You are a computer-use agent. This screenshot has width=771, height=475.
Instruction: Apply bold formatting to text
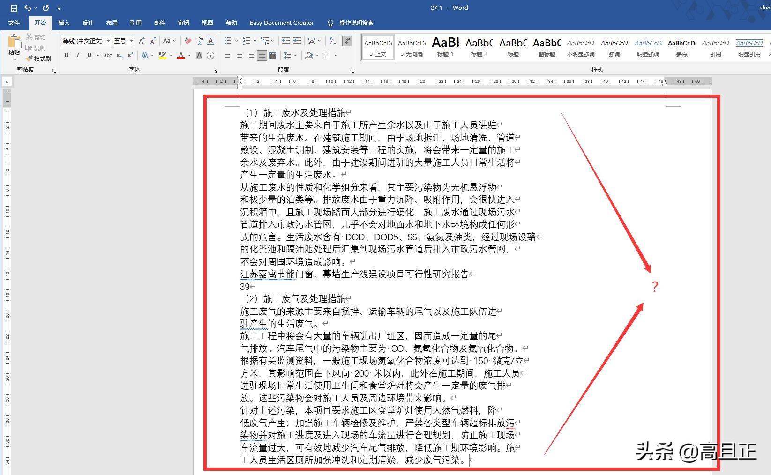(67, 55)
